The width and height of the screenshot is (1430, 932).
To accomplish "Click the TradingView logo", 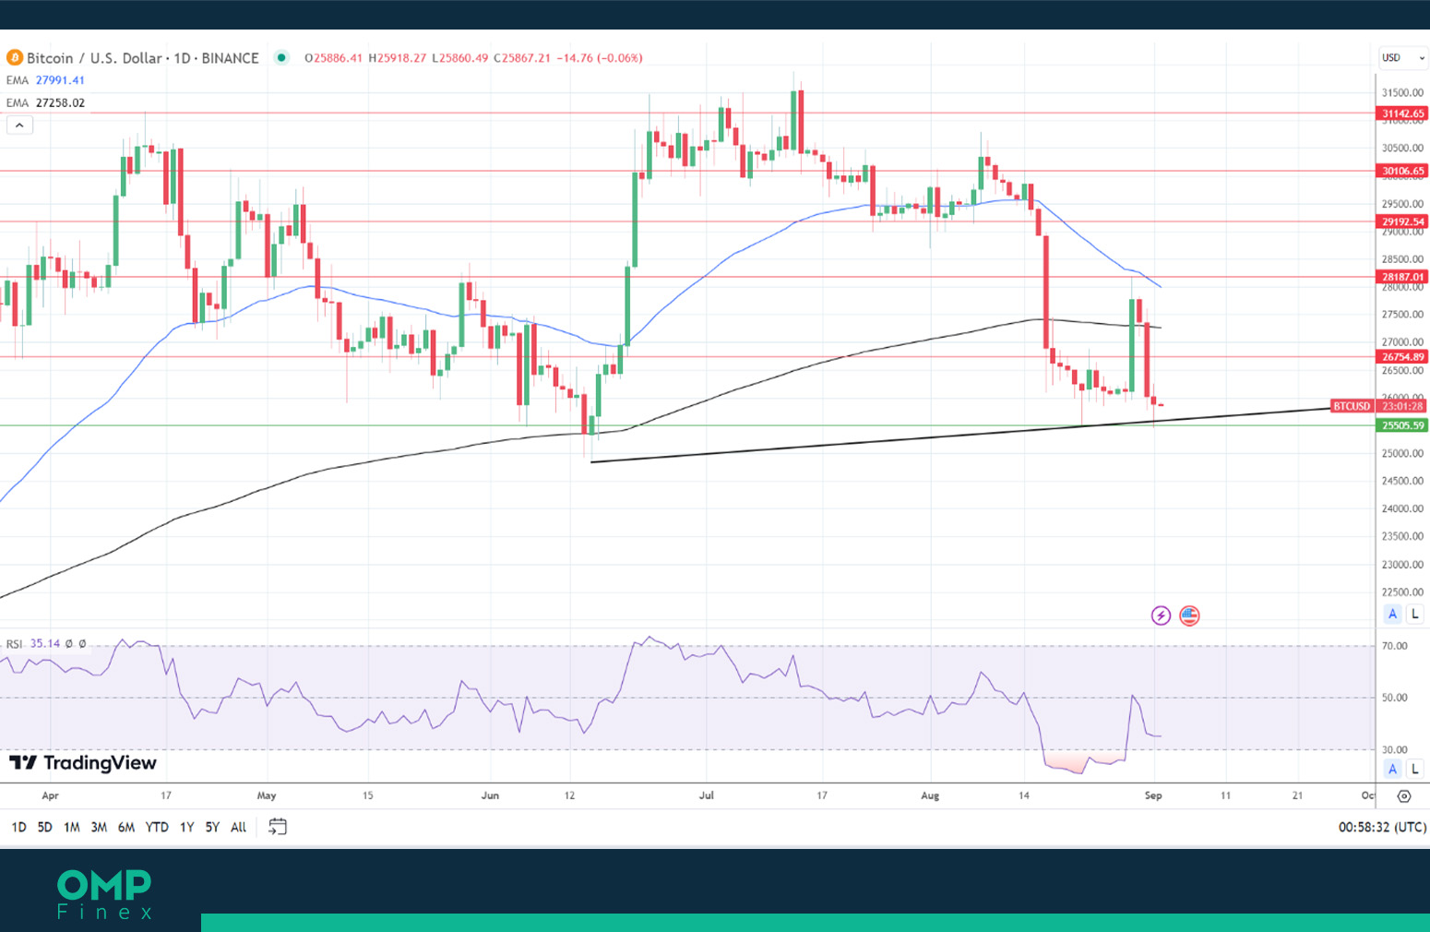I will pyautogui.click(x=83, y=762).
